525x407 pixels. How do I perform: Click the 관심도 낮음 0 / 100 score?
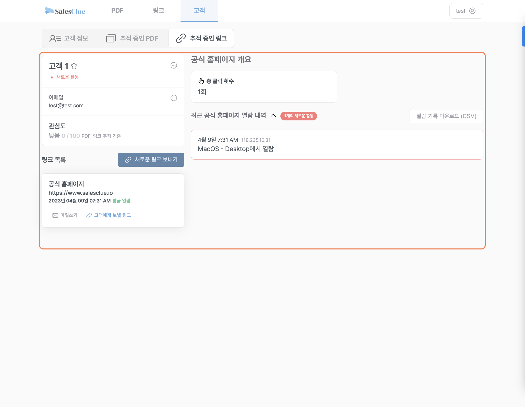tap(64, 136)
